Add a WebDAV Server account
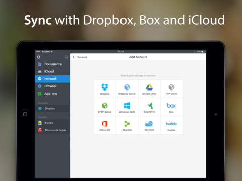The height and width of the screenshot is (181, 242). pos(127,89)
